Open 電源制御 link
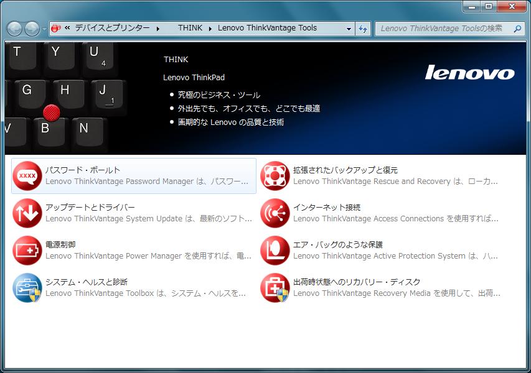The width and height of the screenshot is (531, 373). coord(60,244)
